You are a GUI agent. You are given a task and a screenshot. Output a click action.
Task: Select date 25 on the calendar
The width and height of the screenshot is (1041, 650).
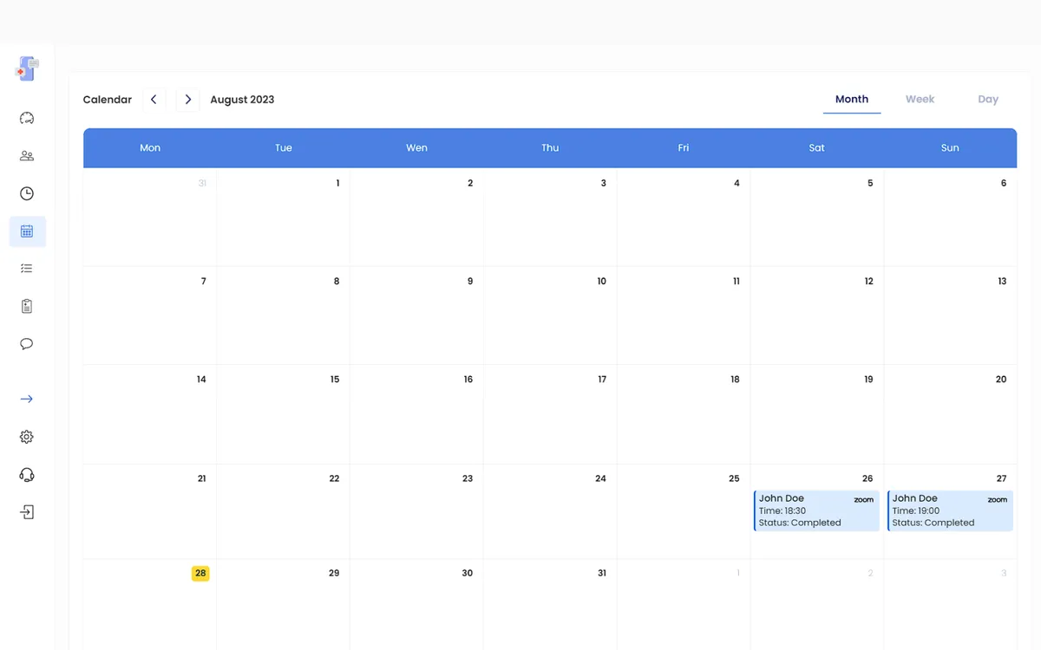tap(734, 478)
